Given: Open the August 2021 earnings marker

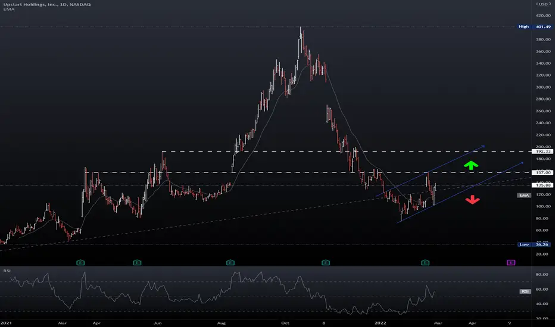Looking at the screenshot, I should (x=230, y=262).
